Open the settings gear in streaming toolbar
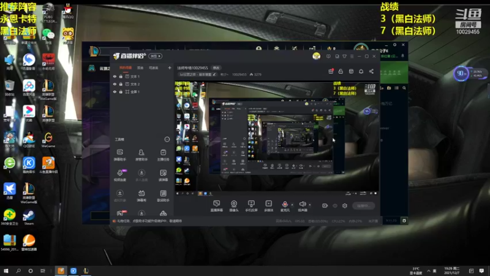 (345, 205)
